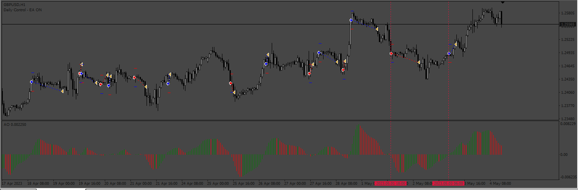Click the 25 Apr 16:00 time label
The image size is (578, 190).
click(243, 184)
